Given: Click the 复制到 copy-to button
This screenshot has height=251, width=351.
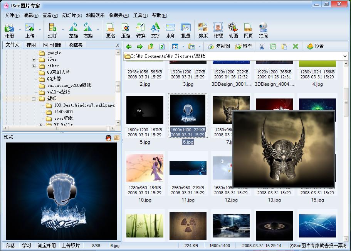Looking at the screenshot, I should tap(219, 46).
